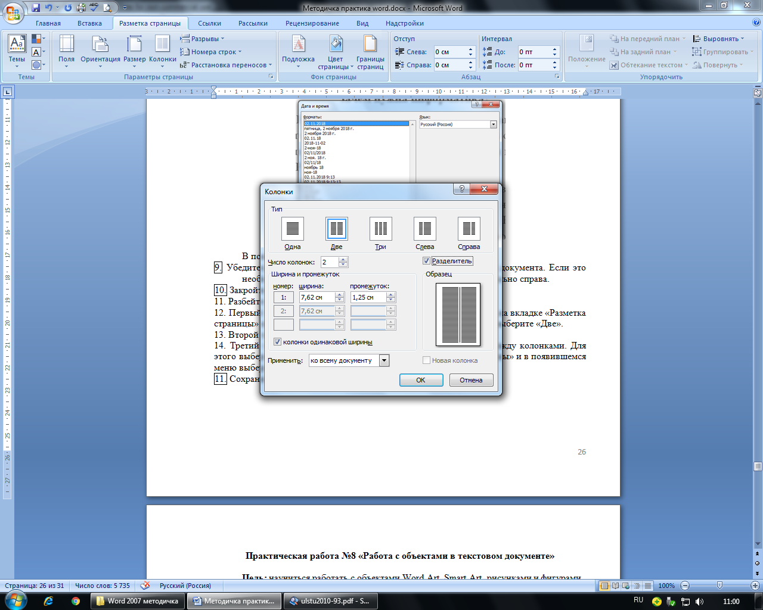
Task: Select date format '02.11.2018' in list
Action: point(356,123)
